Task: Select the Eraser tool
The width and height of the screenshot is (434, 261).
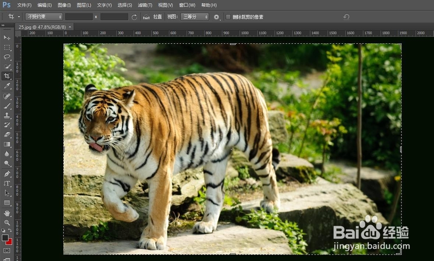Action: (x=7, y=135)
